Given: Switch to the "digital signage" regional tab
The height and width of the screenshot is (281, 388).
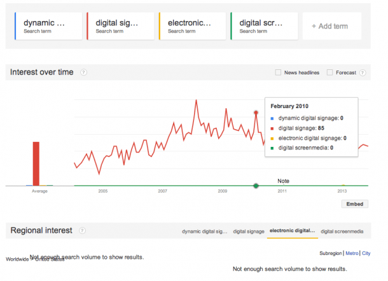Looking at the screenshot, I should (x=249, y=231).
